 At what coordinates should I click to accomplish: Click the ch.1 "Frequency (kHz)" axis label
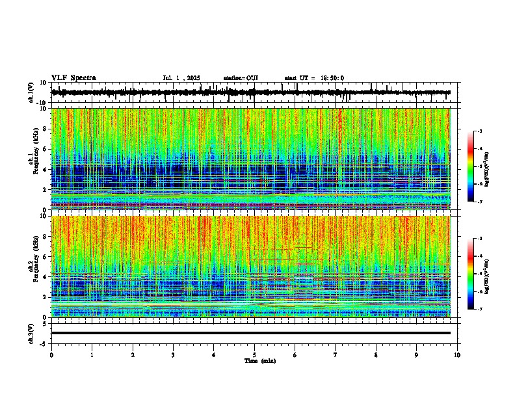pos(36,152)
